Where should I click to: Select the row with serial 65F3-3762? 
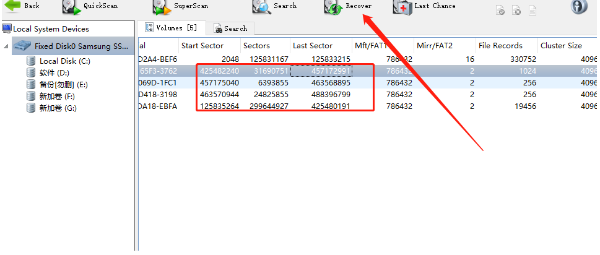pos(367,71)
